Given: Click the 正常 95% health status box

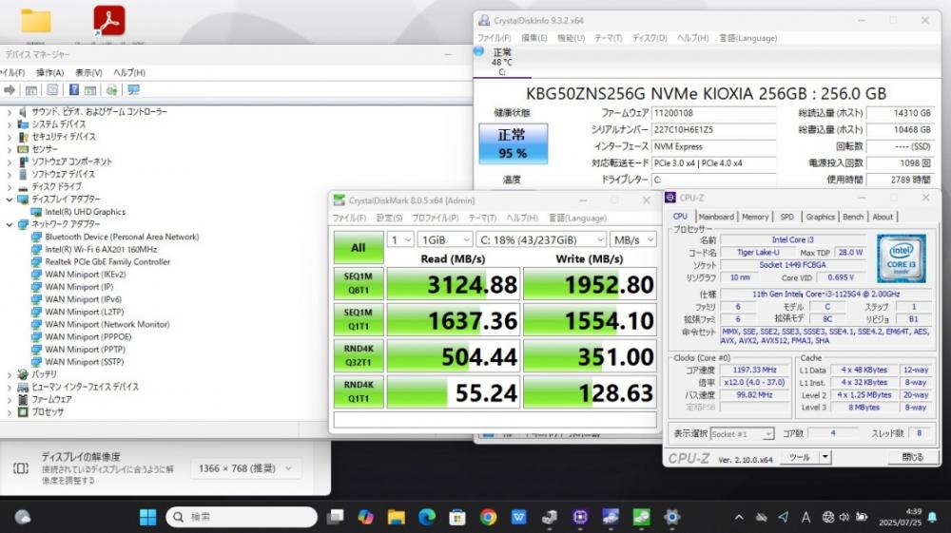Looking at the screenshot, I should click(513, 143).
